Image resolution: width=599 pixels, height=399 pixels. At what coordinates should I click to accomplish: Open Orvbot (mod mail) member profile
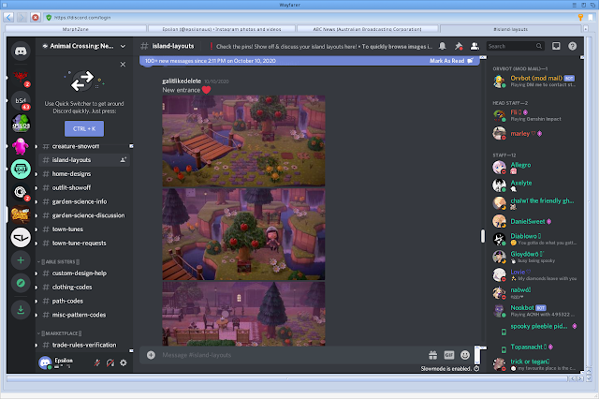click(x=534, y=81)
